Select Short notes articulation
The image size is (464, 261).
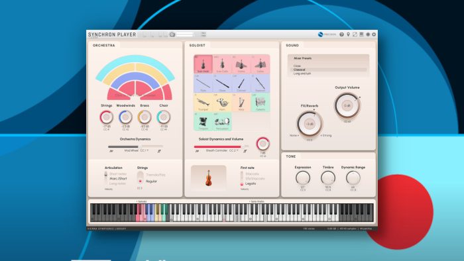point(118,174)
